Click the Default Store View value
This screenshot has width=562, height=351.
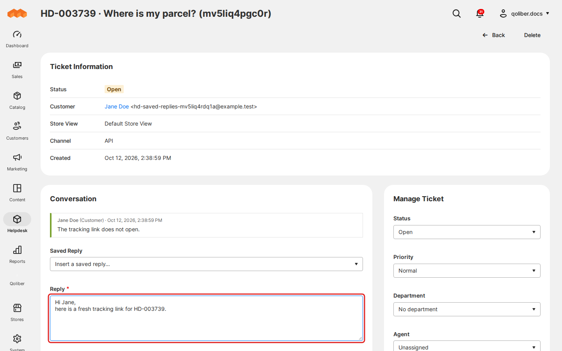pos(128,124)
